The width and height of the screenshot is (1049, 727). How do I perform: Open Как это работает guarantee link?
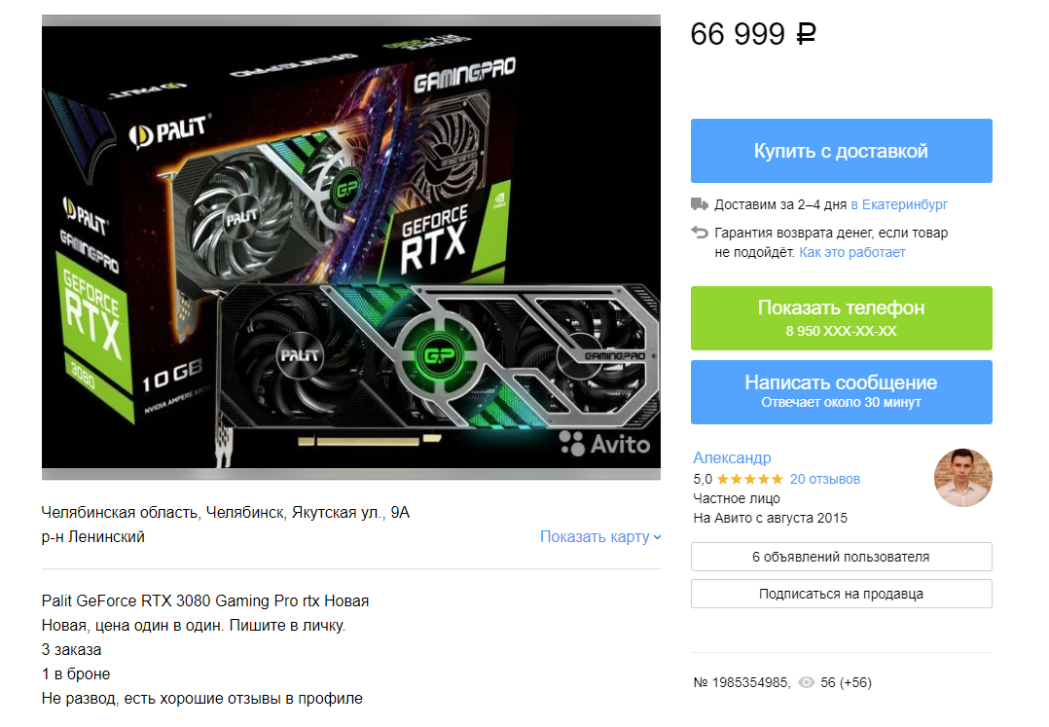coord(852,252)
